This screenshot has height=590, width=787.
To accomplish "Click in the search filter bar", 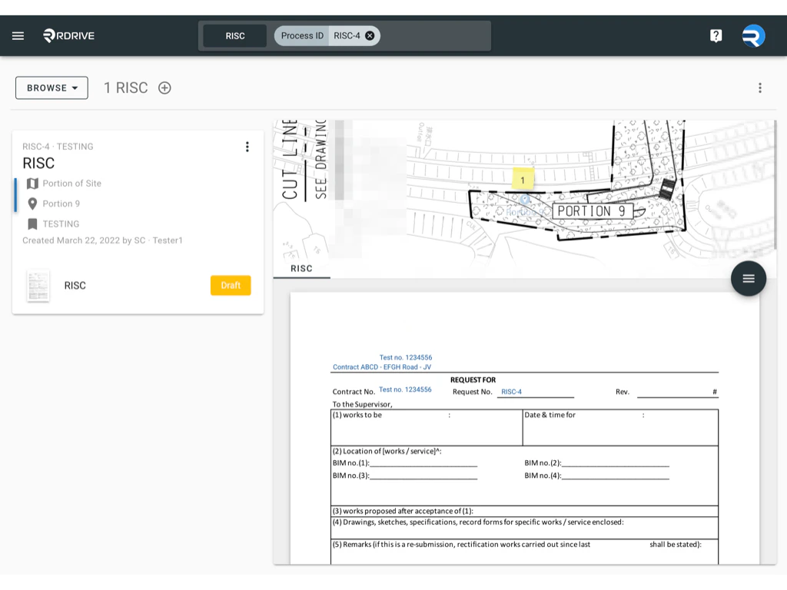I will point(434,36).
